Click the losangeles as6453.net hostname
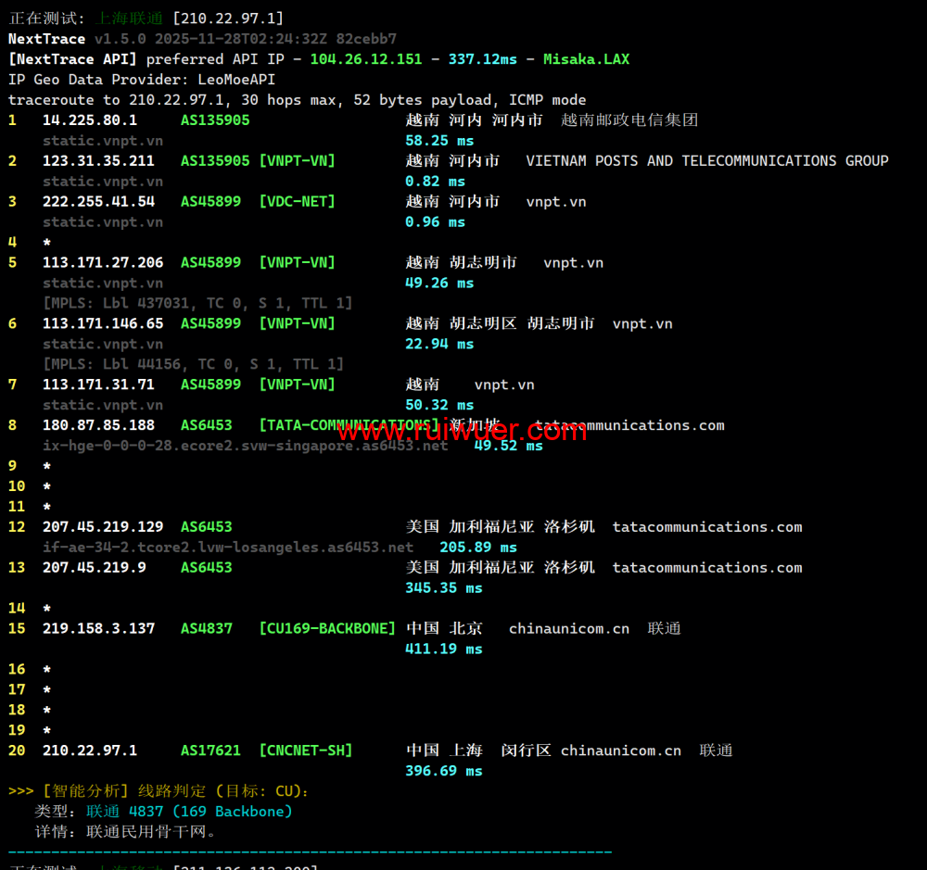927x870 pixels. point(228,548)
